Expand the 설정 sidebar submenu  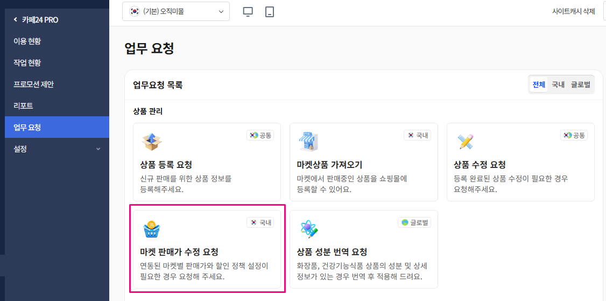coord(98,149)
